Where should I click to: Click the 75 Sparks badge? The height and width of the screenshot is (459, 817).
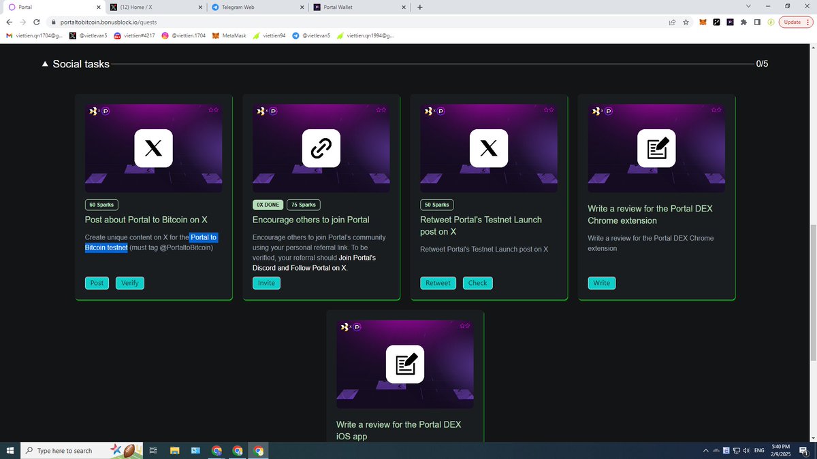pos(303,205)
